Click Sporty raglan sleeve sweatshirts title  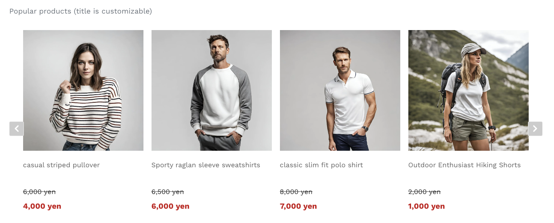point(206,165)
